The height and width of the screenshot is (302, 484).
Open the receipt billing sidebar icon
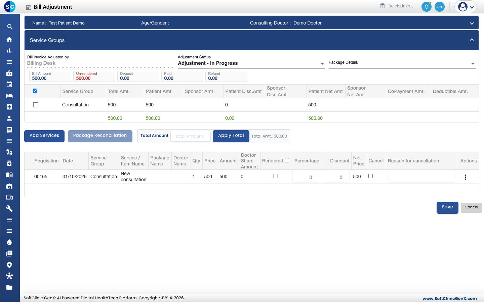point(9,130)
